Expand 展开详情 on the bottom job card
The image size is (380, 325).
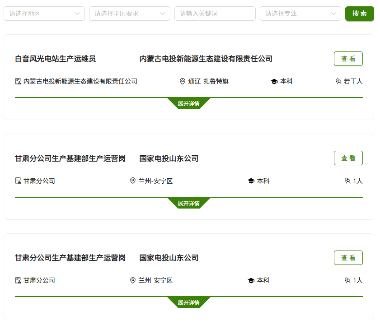(x=189, y=302)
